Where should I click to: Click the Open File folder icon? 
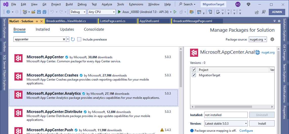tap(33, 12)
